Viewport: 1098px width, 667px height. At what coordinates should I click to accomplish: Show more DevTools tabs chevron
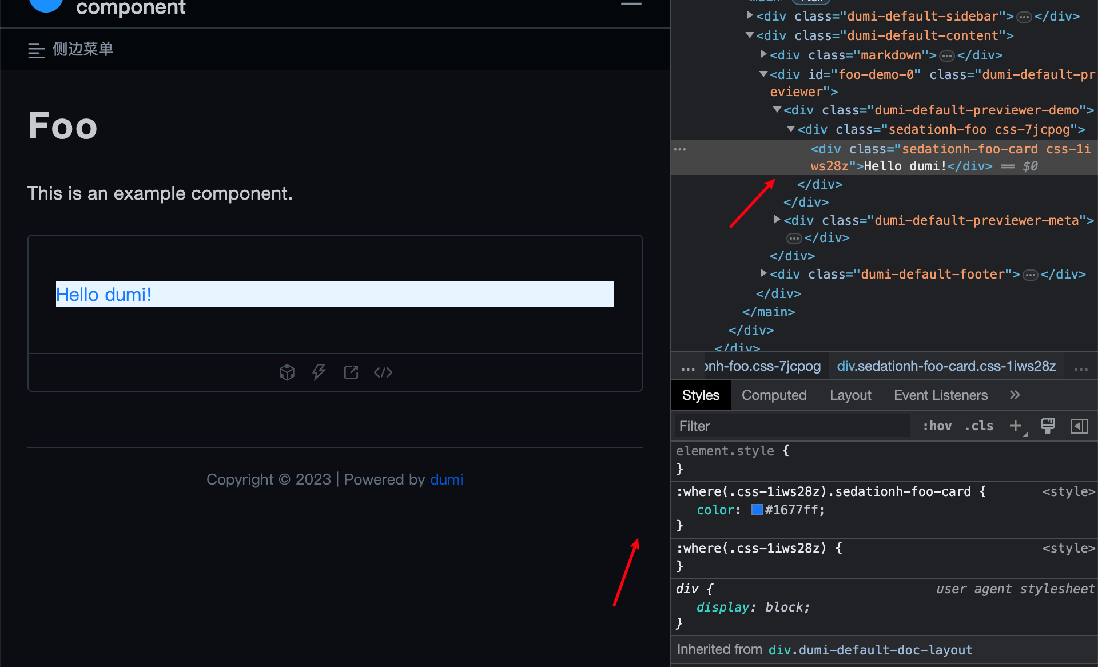(1015, 395)
